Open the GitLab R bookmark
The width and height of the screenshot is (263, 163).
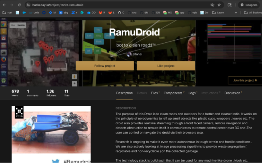(102, 13)
